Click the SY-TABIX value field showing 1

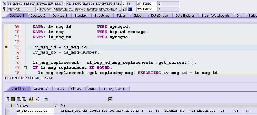point(168,9)
